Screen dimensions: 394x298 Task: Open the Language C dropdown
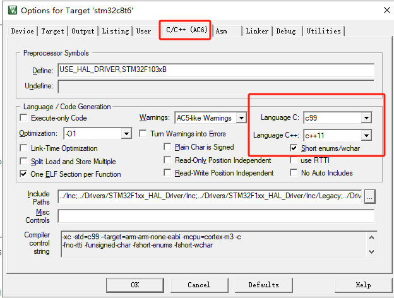(x=366, y=117)
